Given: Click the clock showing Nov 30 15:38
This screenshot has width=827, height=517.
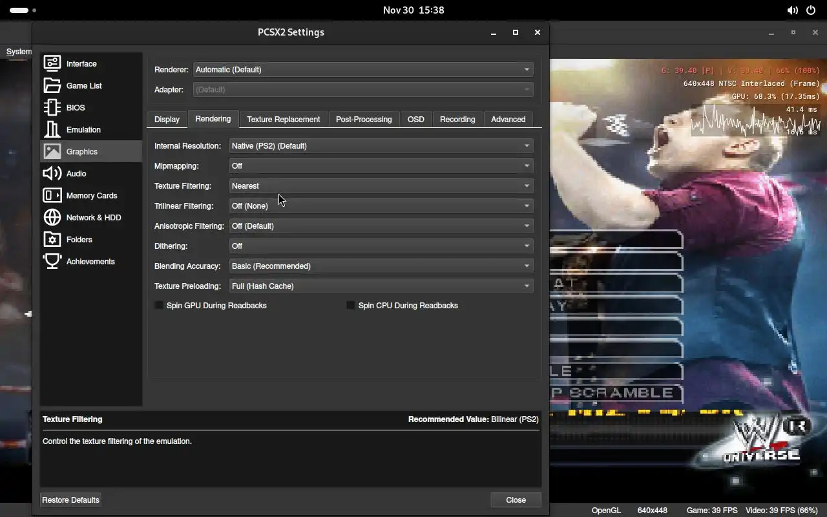Looking at the screenshot, I should (413, 10).
